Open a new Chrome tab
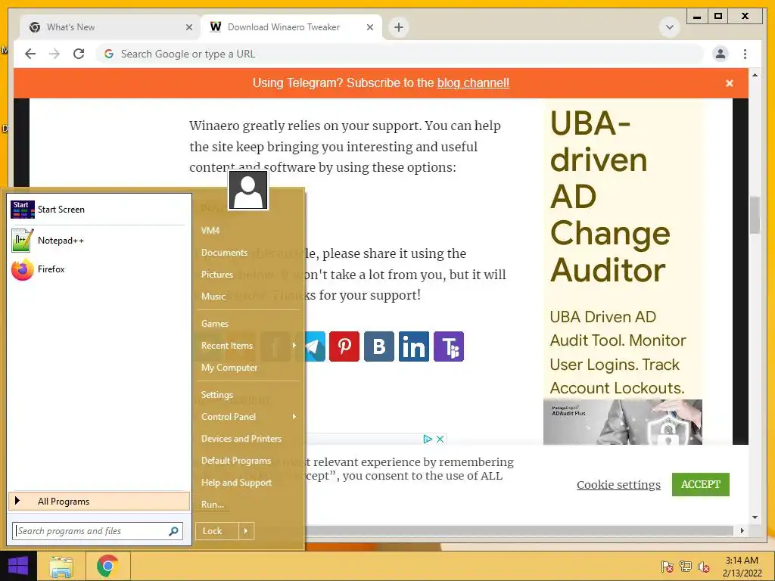The height and width of the screenshot is (581, 775). click(x=399, y=27)
